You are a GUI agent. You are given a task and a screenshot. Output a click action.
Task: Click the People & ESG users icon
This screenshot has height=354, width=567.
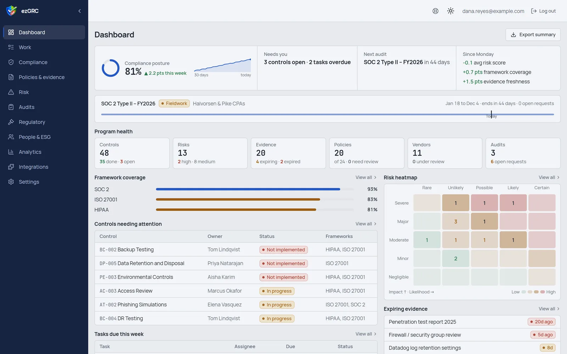[11, 137]
